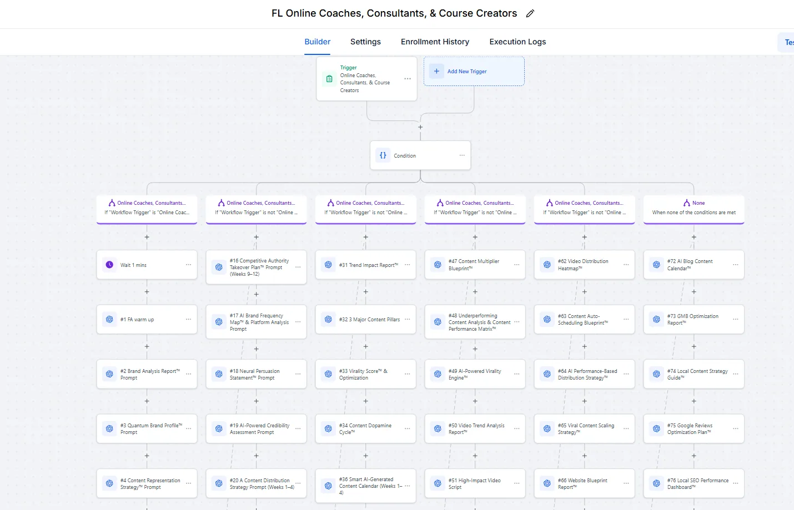
Task: Add a step above Wait 1 mins
Action: pyautogui.click(x=147, y=237)
